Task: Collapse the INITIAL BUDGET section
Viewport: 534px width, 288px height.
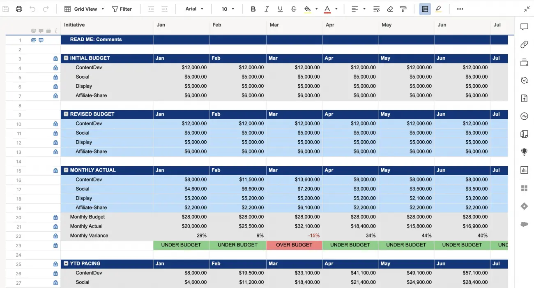Action: (66, 58)
